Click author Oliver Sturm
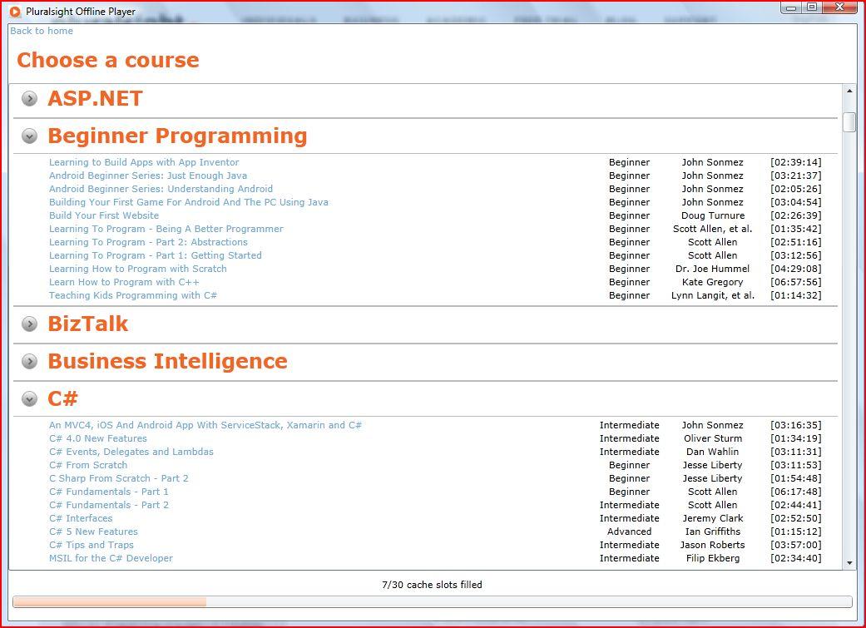The height and width of the screenshot is (628, 866). click(x=712, y=438)
